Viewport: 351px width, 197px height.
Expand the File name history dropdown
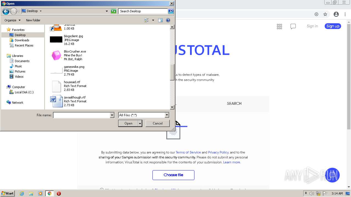112,115
